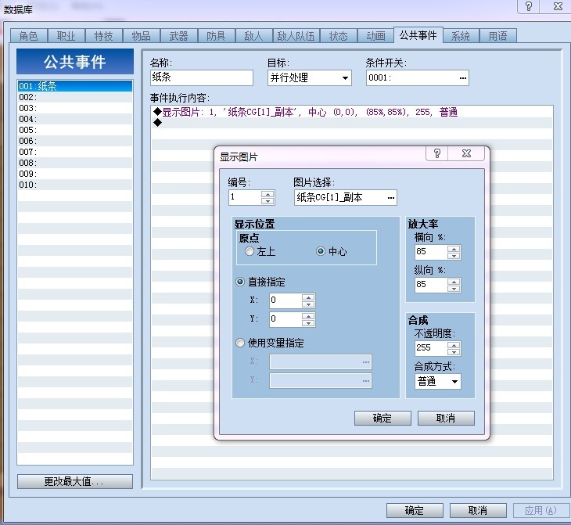This screenshot has height=525, width=571.
Task: Increase X coordinate value
Action: pos(308,297)
